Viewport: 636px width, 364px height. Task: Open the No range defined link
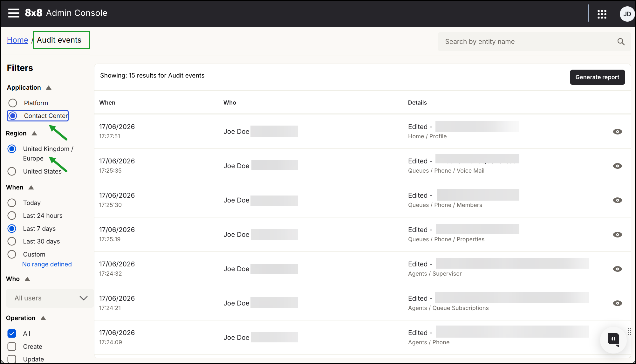pos(47,264)
